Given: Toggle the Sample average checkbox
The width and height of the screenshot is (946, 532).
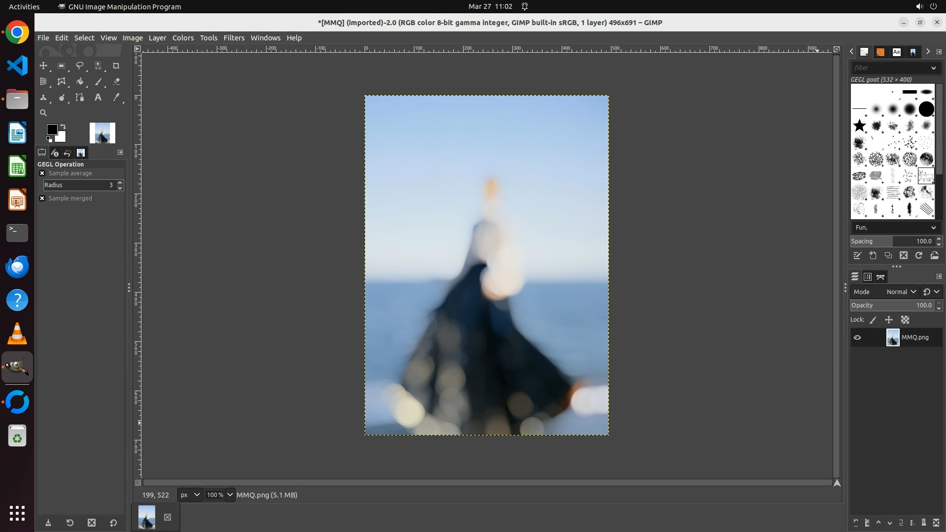Looking at the screenshot, I should pyautogui.click(x=42, y=173).
